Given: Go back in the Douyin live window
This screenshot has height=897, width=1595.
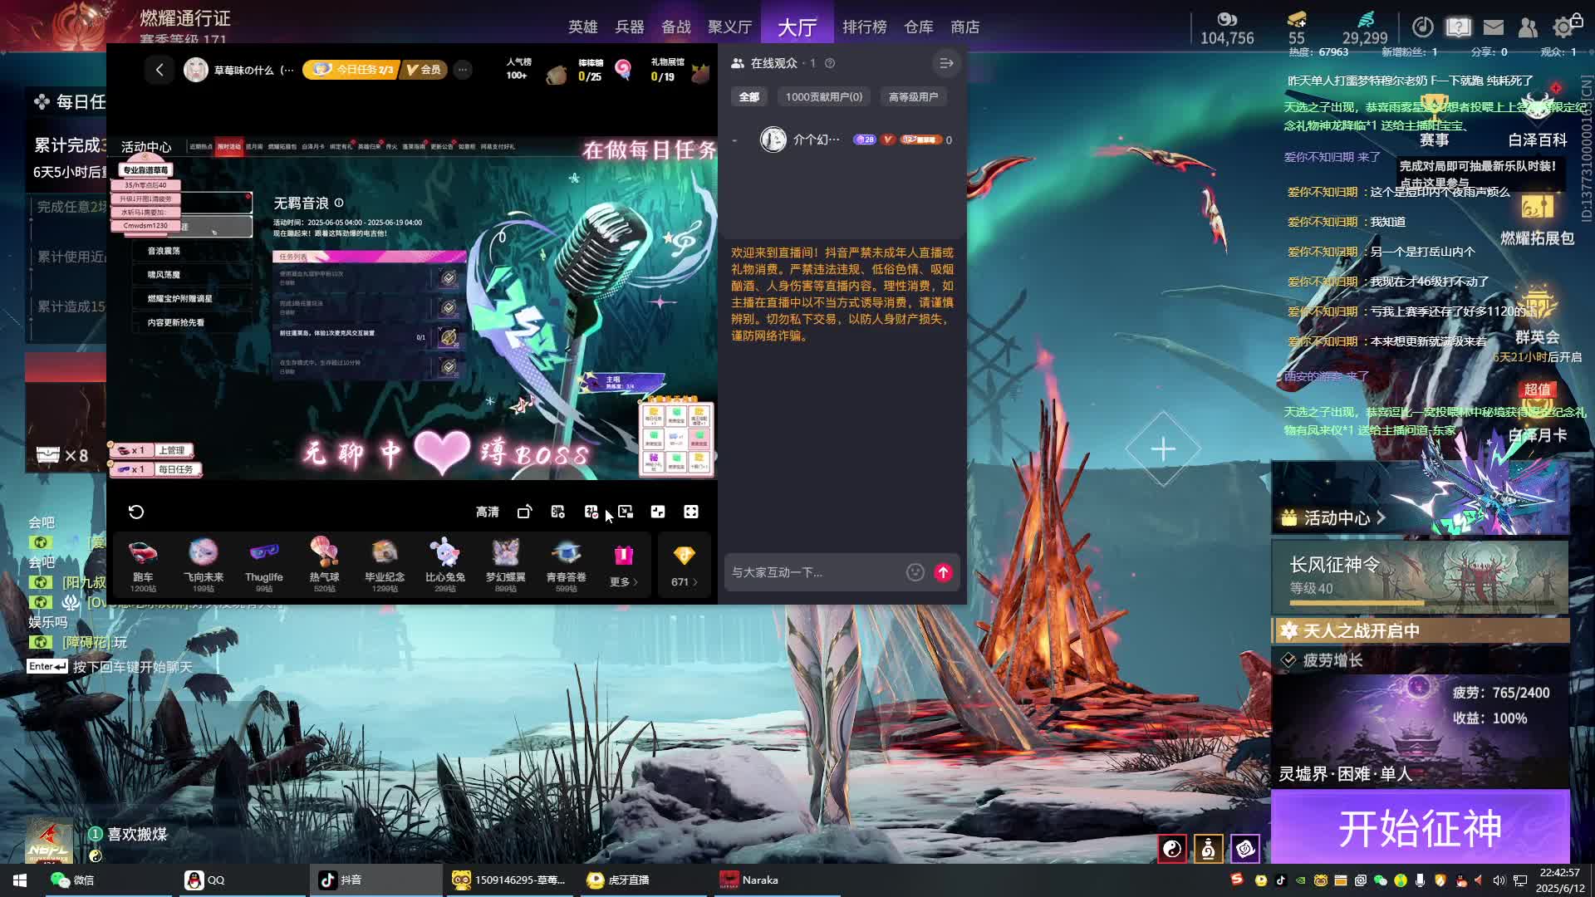Looking at the screenshot, I should 159,70.
